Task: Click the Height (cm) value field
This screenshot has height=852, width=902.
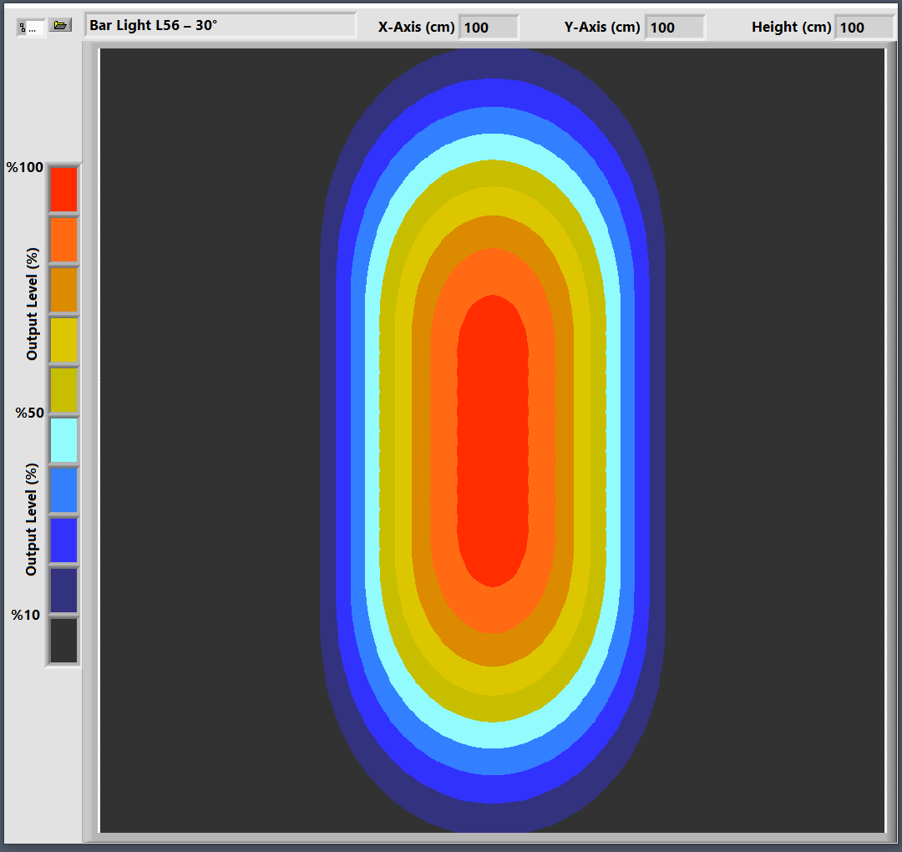Action: (864, 28)
